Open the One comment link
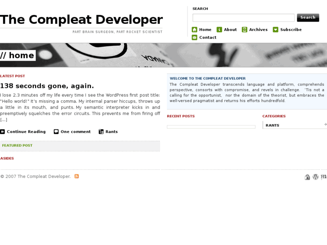The width and height of the screenshot is (327, 245). (x=76, y=132)
